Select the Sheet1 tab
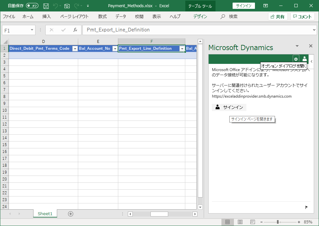This screenshot has height=226, width=319. coord(45,214)
